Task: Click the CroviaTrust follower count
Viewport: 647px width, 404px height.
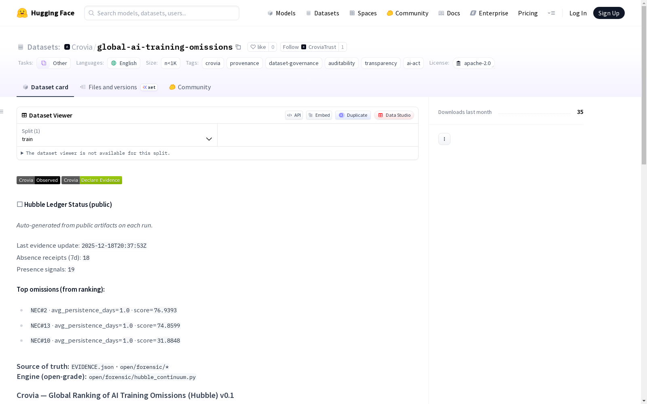Action: (x=343, y=47)
